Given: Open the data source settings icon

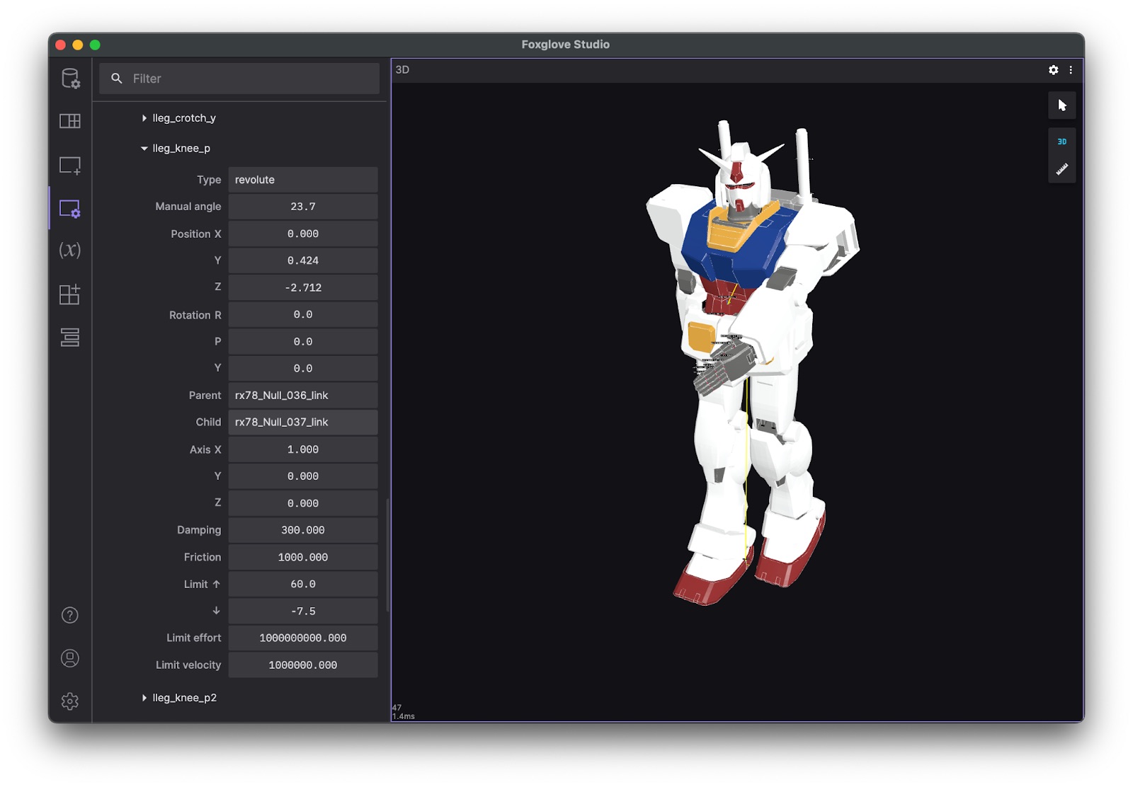Looking at the screenshot, I should (x=69, y=79).
